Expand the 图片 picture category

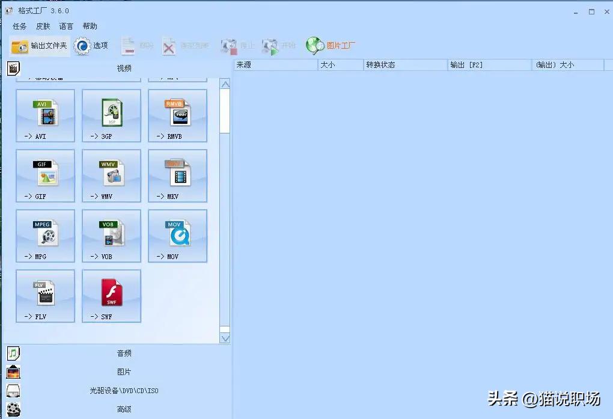point(124,372)
